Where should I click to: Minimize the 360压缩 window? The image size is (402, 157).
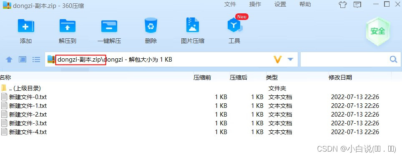(376, 4)
